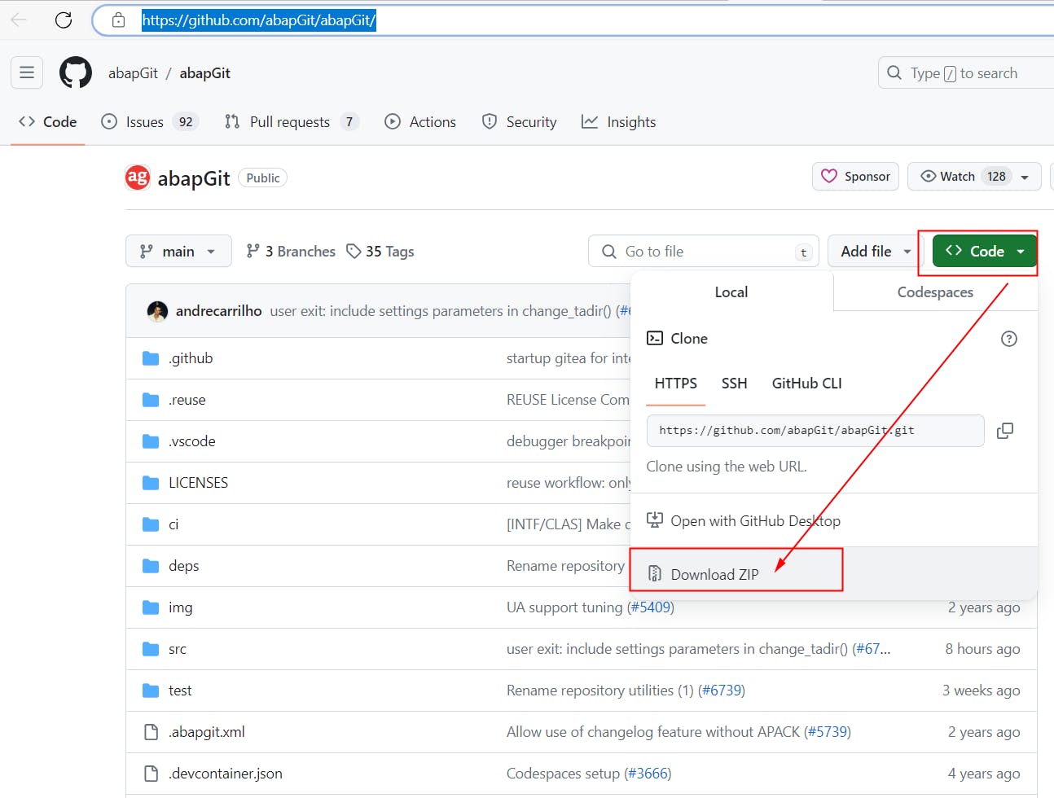The width and height of the screenshot is (1054, 798).
Task: Click the GitHub octocat logo
Action: pos(76,72)
